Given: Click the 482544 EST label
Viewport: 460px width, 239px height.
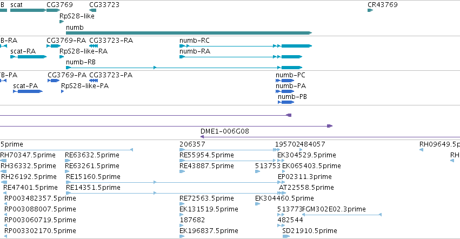Looking at the screenshot, I should 290,220.
